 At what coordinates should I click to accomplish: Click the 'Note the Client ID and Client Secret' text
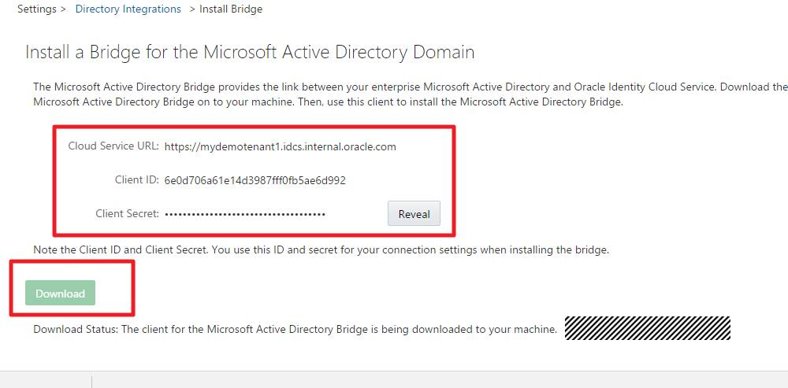322,249
